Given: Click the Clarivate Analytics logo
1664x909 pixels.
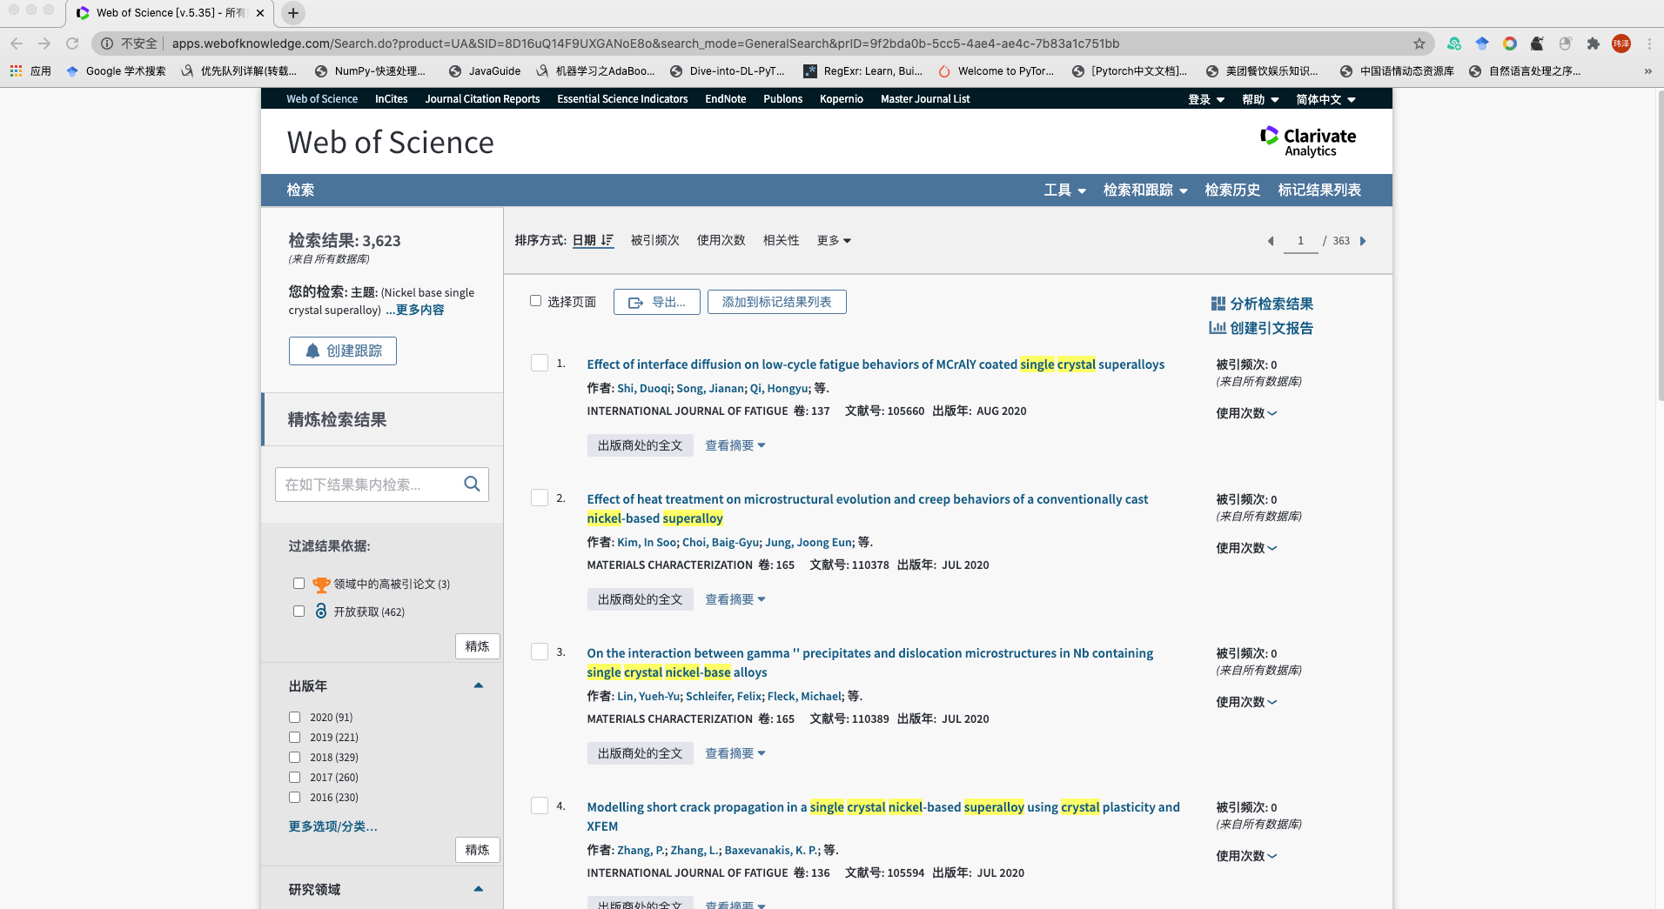Looking at the screenshot, I should click(x=1308, y=142).
